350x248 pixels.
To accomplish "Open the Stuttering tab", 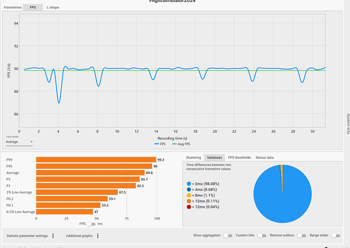I will point(193,158).
